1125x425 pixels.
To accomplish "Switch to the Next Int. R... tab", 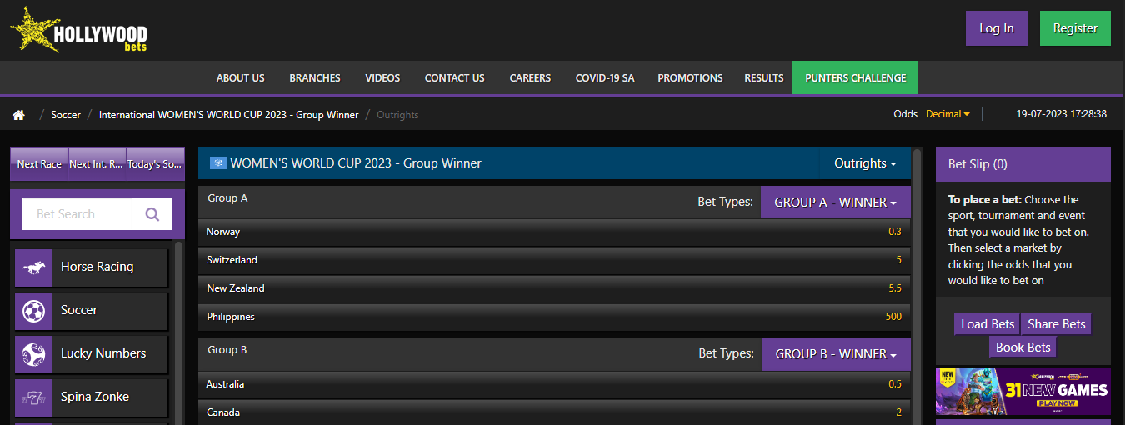I will point(97,164).
